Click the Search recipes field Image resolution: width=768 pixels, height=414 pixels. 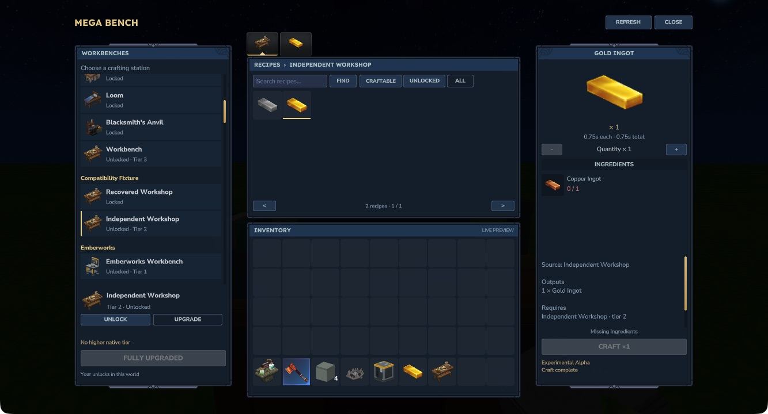[x=290, y=81]
